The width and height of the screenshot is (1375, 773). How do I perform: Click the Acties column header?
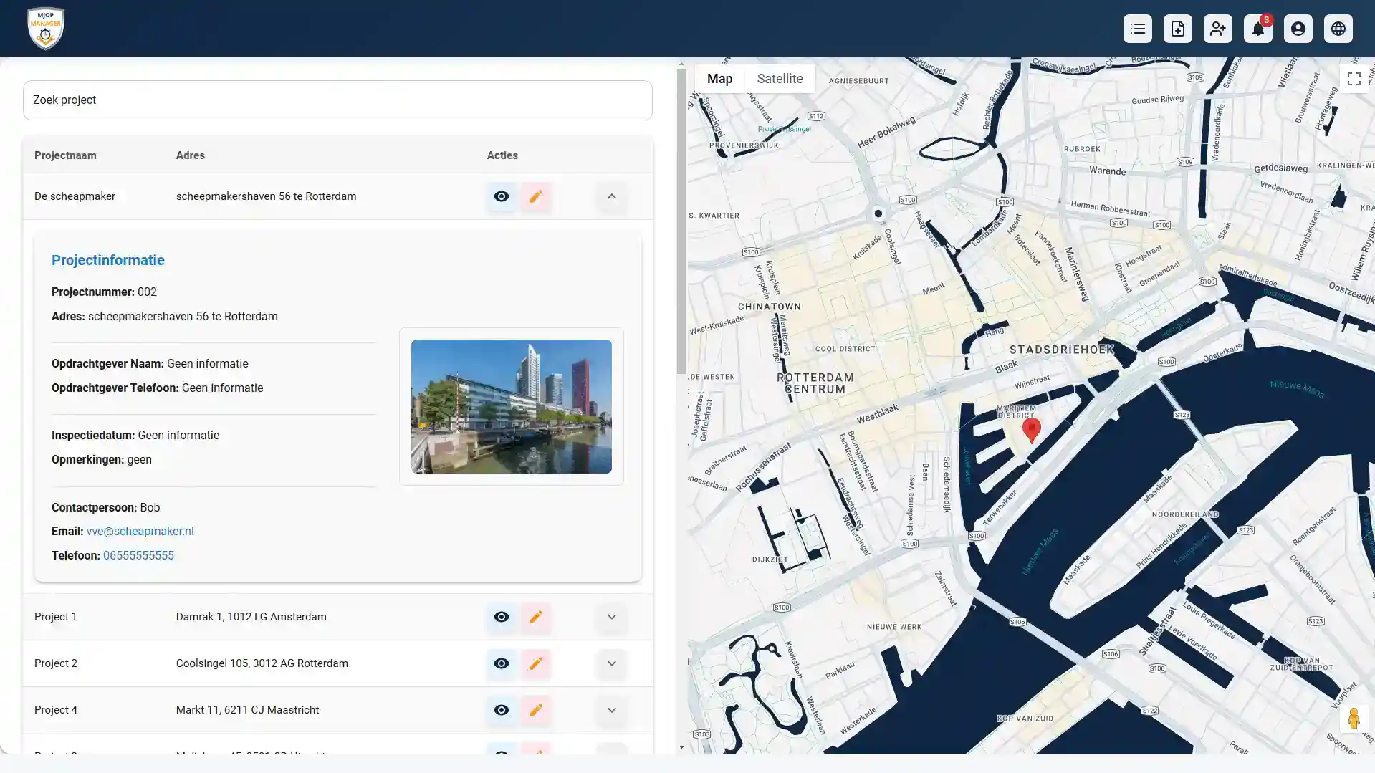click(502, 155)
